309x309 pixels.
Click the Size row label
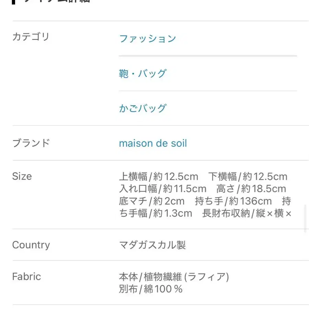[x=22, y=176]
